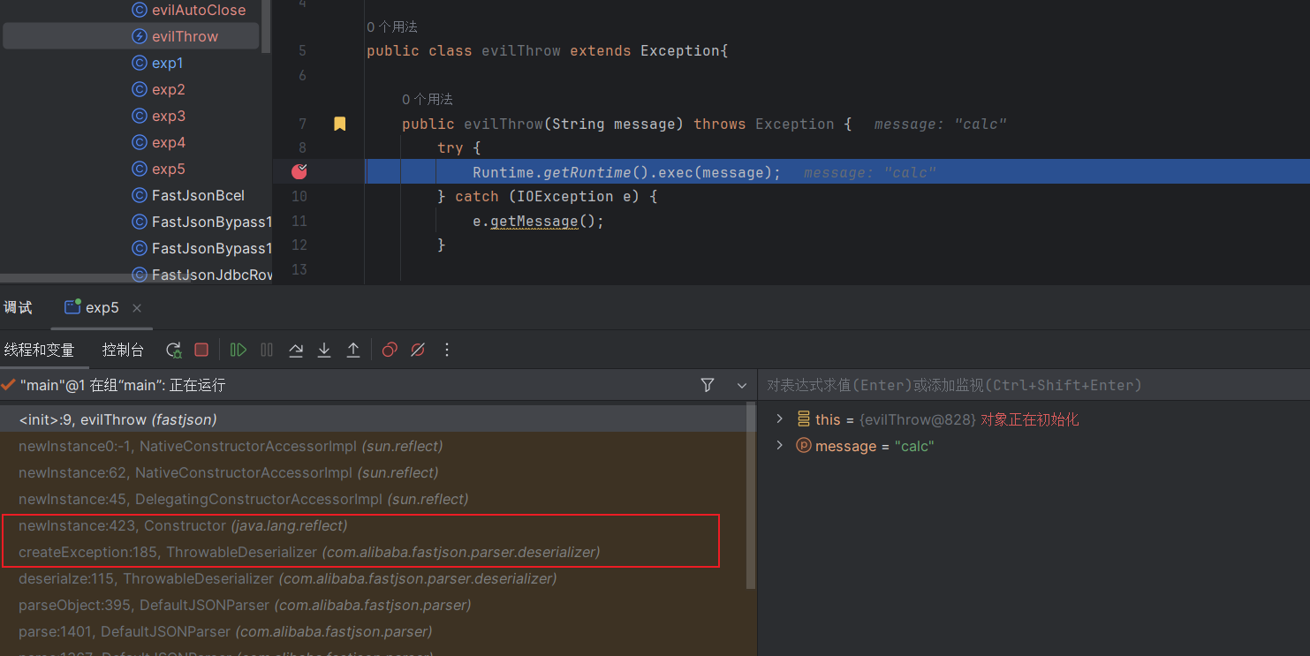Click the getRuntime method call in the code
The image size is (1310, 656).
point(587,172)
